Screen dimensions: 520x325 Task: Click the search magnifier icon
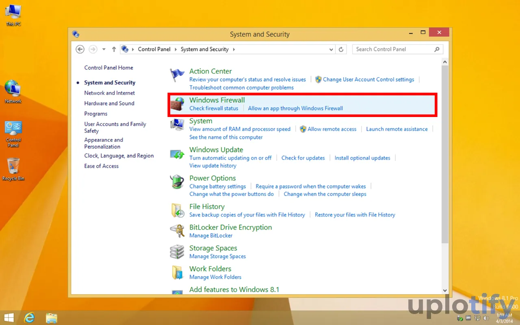click(x=437, y=49)
